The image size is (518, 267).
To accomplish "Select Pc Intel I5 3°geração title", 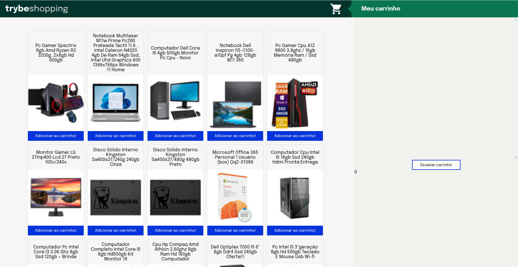I will point(295,252).
